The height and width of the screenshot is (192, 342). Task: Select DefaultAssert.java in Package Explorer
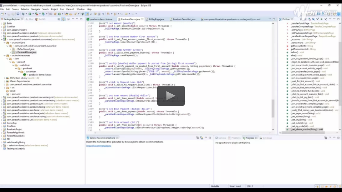click(x=26, y=49)
